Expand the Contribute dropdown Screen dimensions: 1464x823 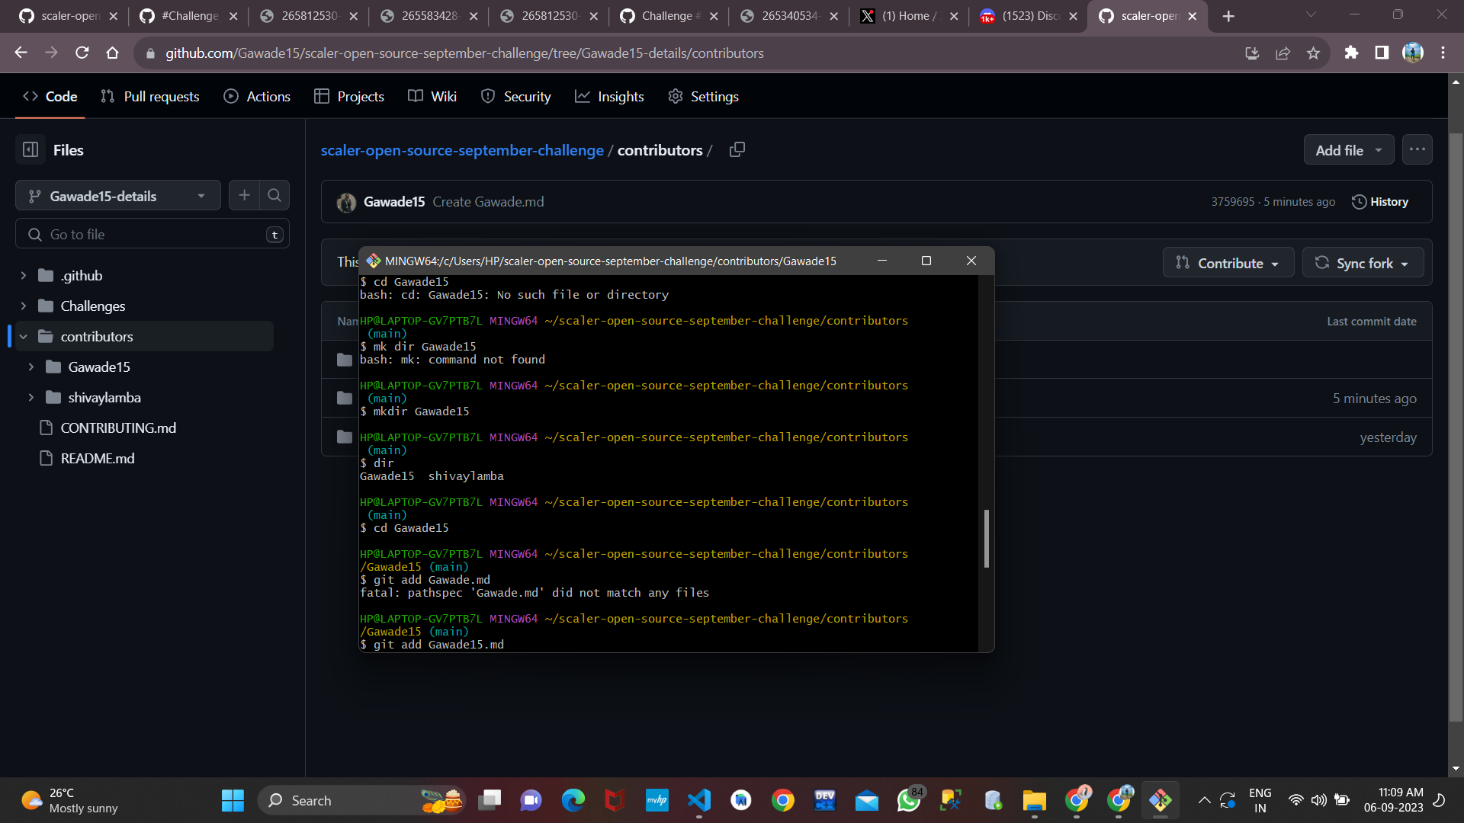[1227, 262]
